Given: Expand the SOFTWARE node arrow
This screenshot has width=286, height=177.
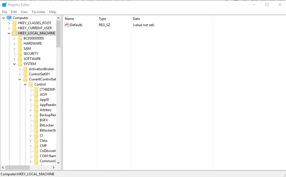Looking at the screenshot, I should (x=14, y=59).
